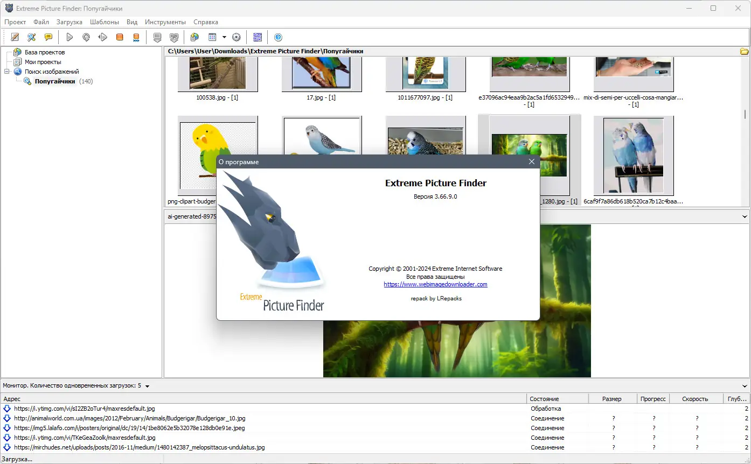Viewport: 751px width, 464px height.
Task: Open webimagedownloader.com link in About dialog
Action: (x=435, y=284)
